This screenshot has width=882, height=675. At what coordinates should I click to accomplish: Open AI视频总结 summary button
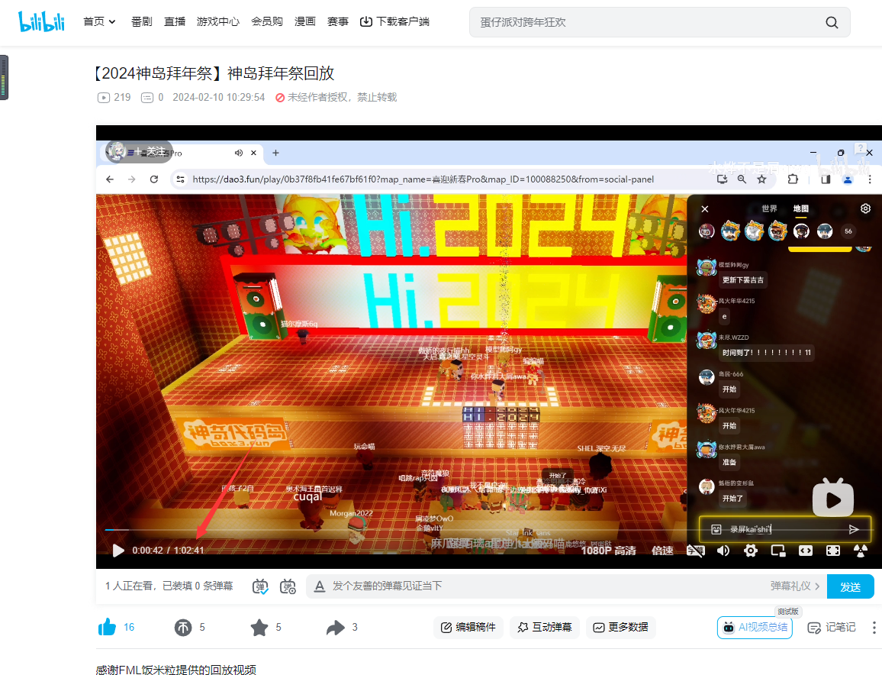coord(755,627)
